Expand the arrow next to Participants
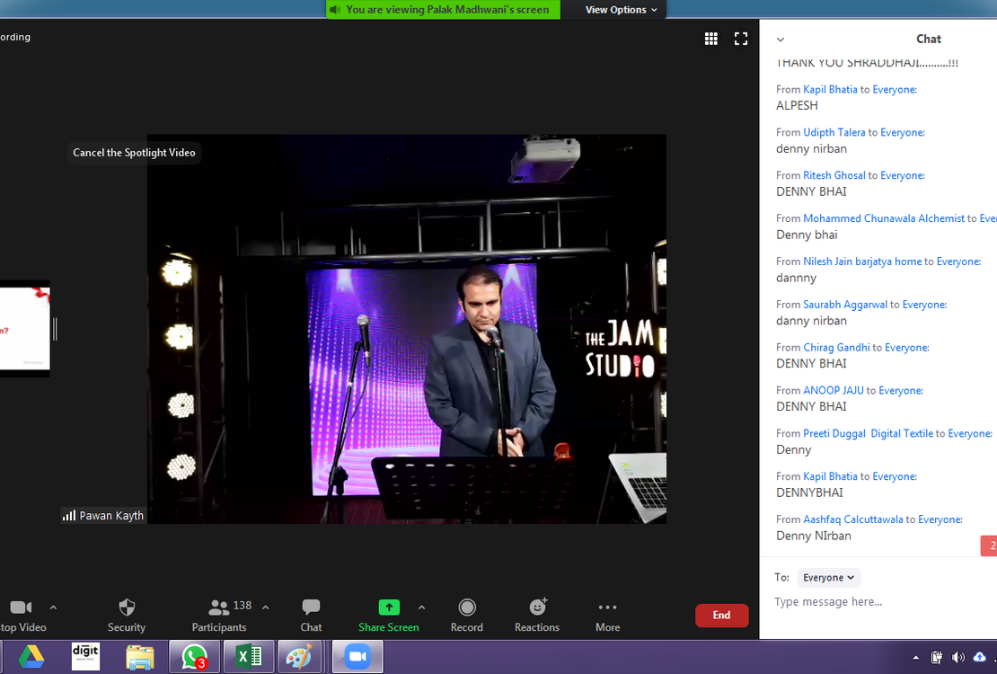Screen dimensions: 997x674 tap(266, 607)
